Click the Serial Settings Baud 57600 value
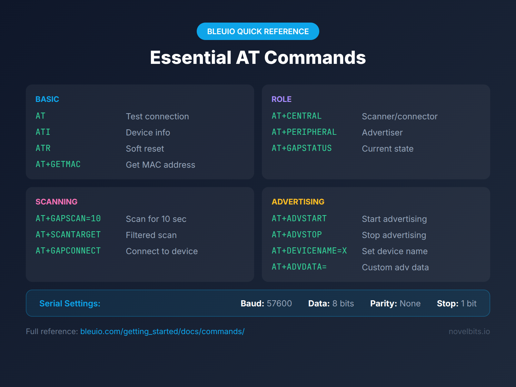 (279, 303)
